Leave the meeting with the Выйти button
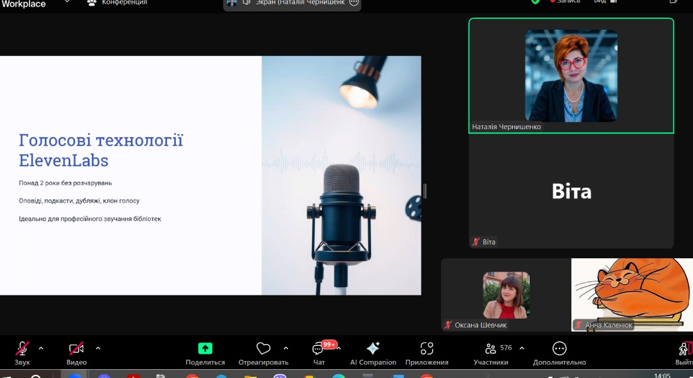 pyautogui.click(x=684, y=353)
